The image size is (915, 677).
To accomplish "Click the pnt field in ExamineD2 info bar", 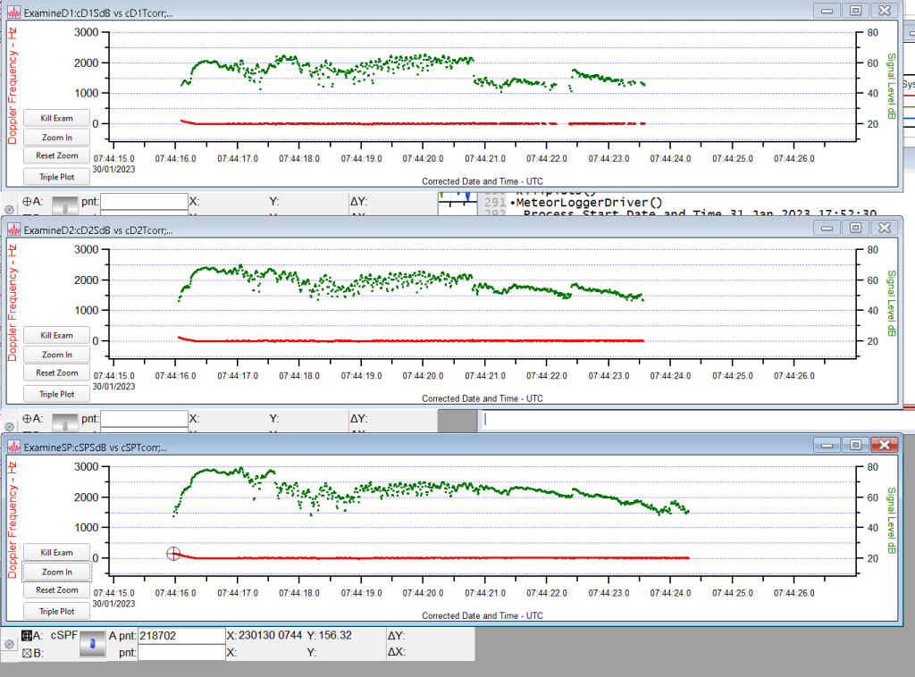I will [144, 419].
